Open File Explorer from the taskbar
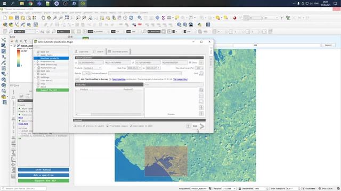Screen dimensions: 341x191 click(21, 4)
